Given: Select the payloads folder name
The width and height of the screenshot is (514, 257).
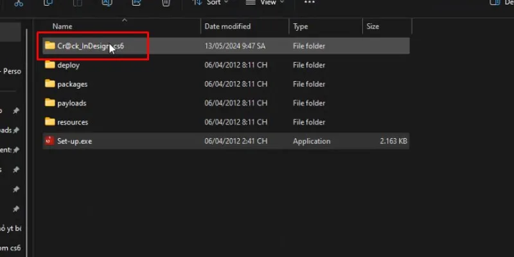Looking at the screenshot, I should tap(71, 103).
